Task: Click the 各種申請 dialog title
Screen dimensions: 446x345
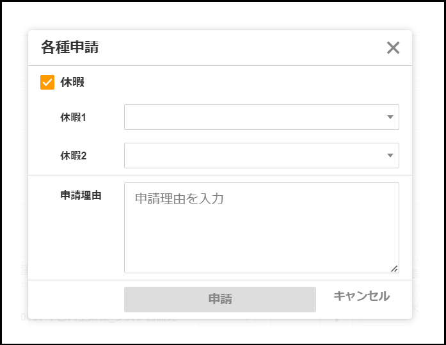Action: [x=70, y=47]
